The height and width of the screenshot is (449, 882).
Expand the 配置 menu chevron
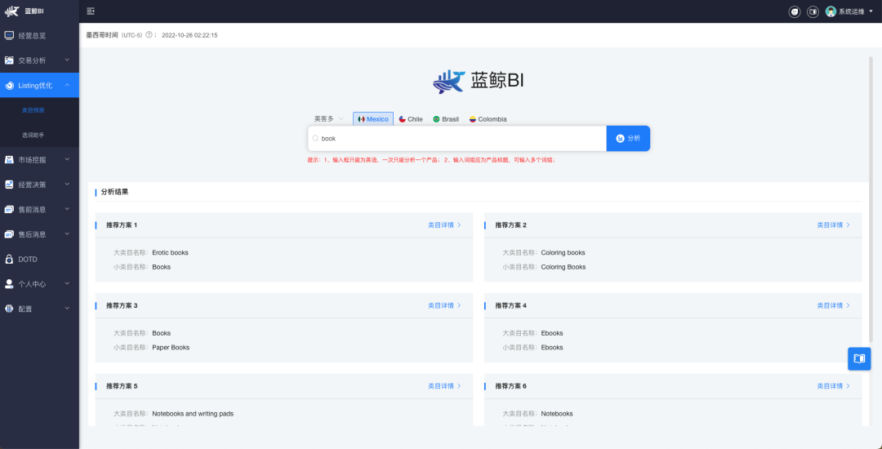pyautogui.click(x=67, y=309)
